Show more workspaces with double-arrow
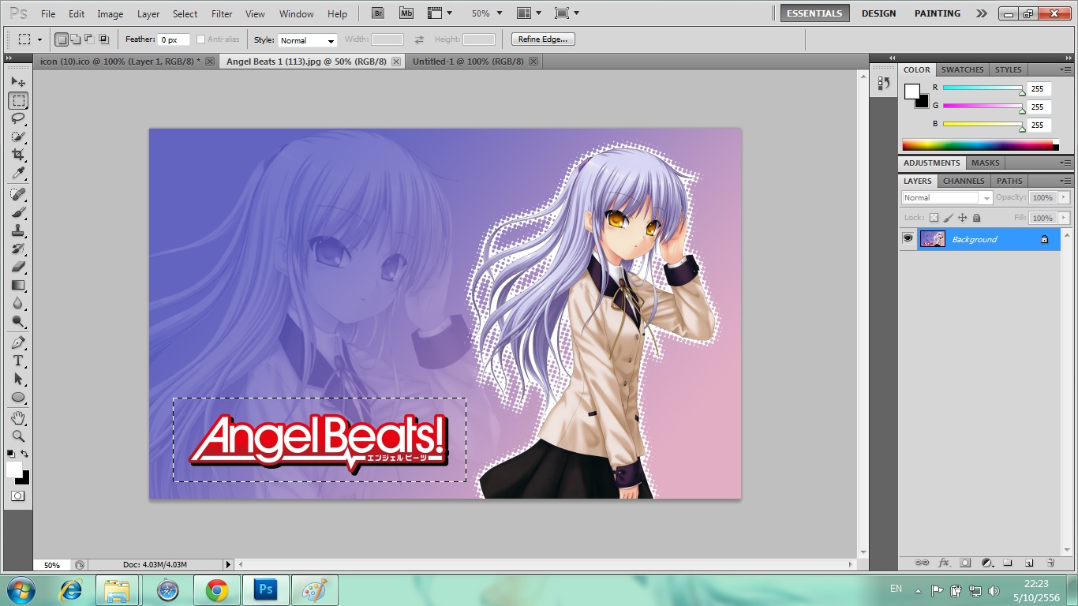The height and width of the screenshot is (606, 1078). coord(981,13)
